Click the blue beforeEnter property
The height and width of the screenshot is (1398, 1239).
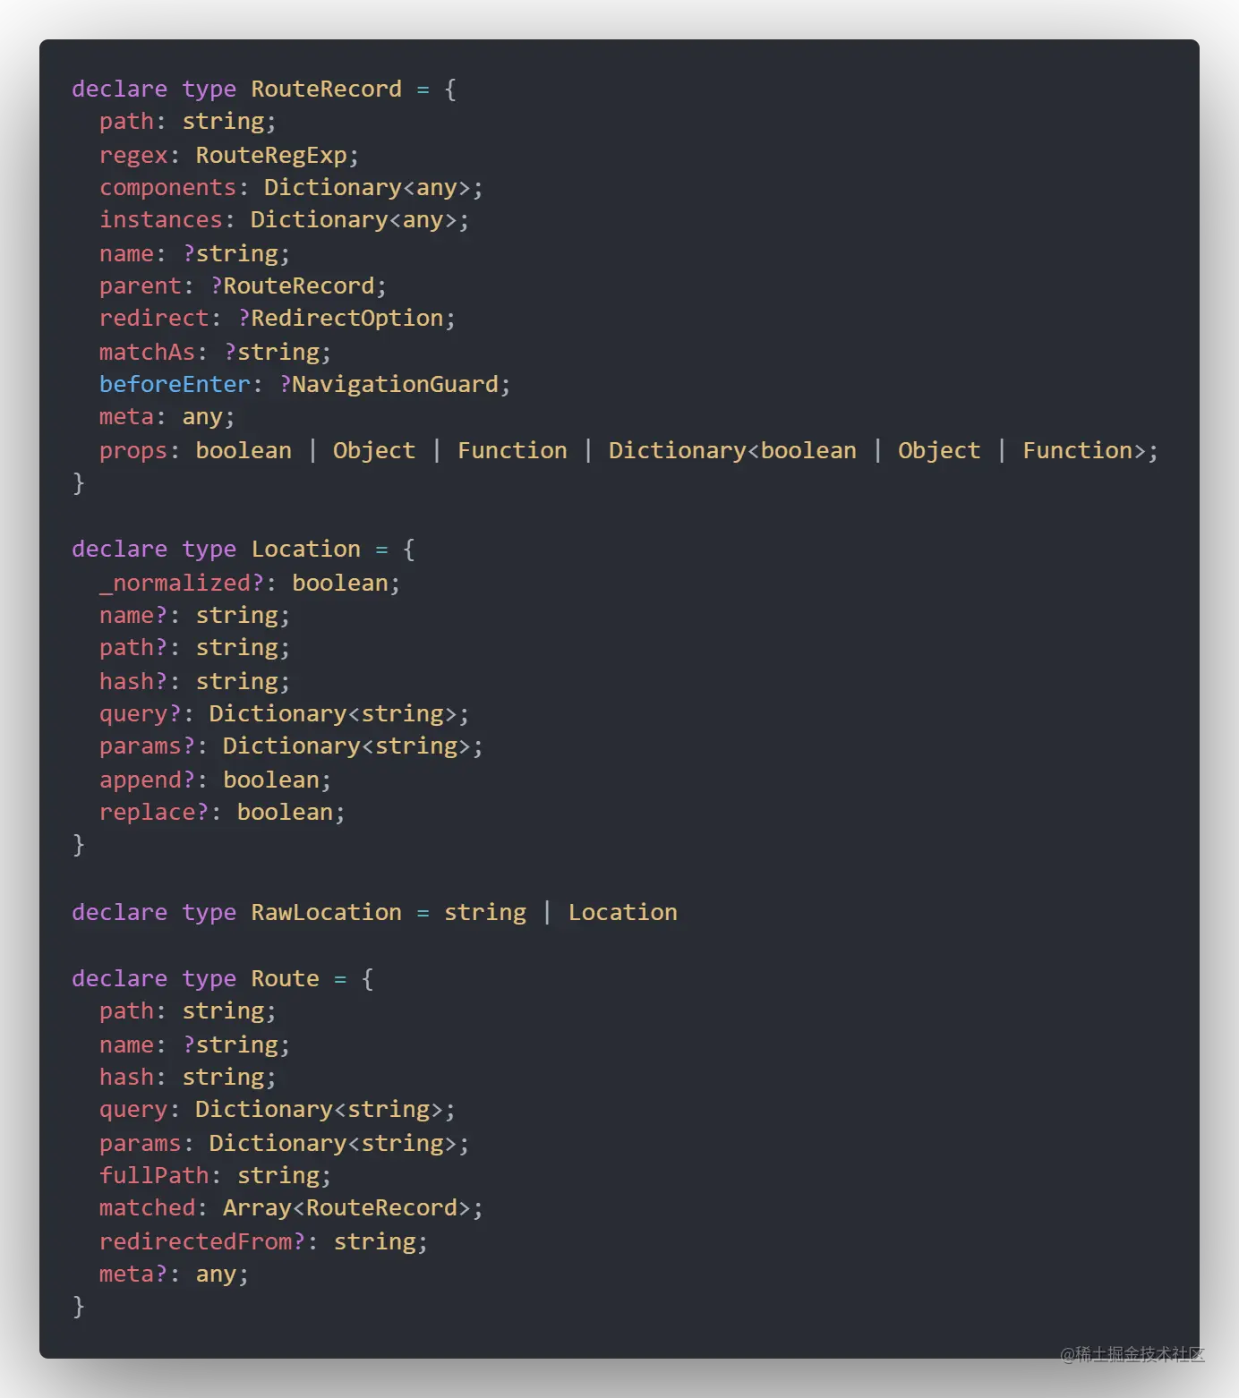pos(175,385)
